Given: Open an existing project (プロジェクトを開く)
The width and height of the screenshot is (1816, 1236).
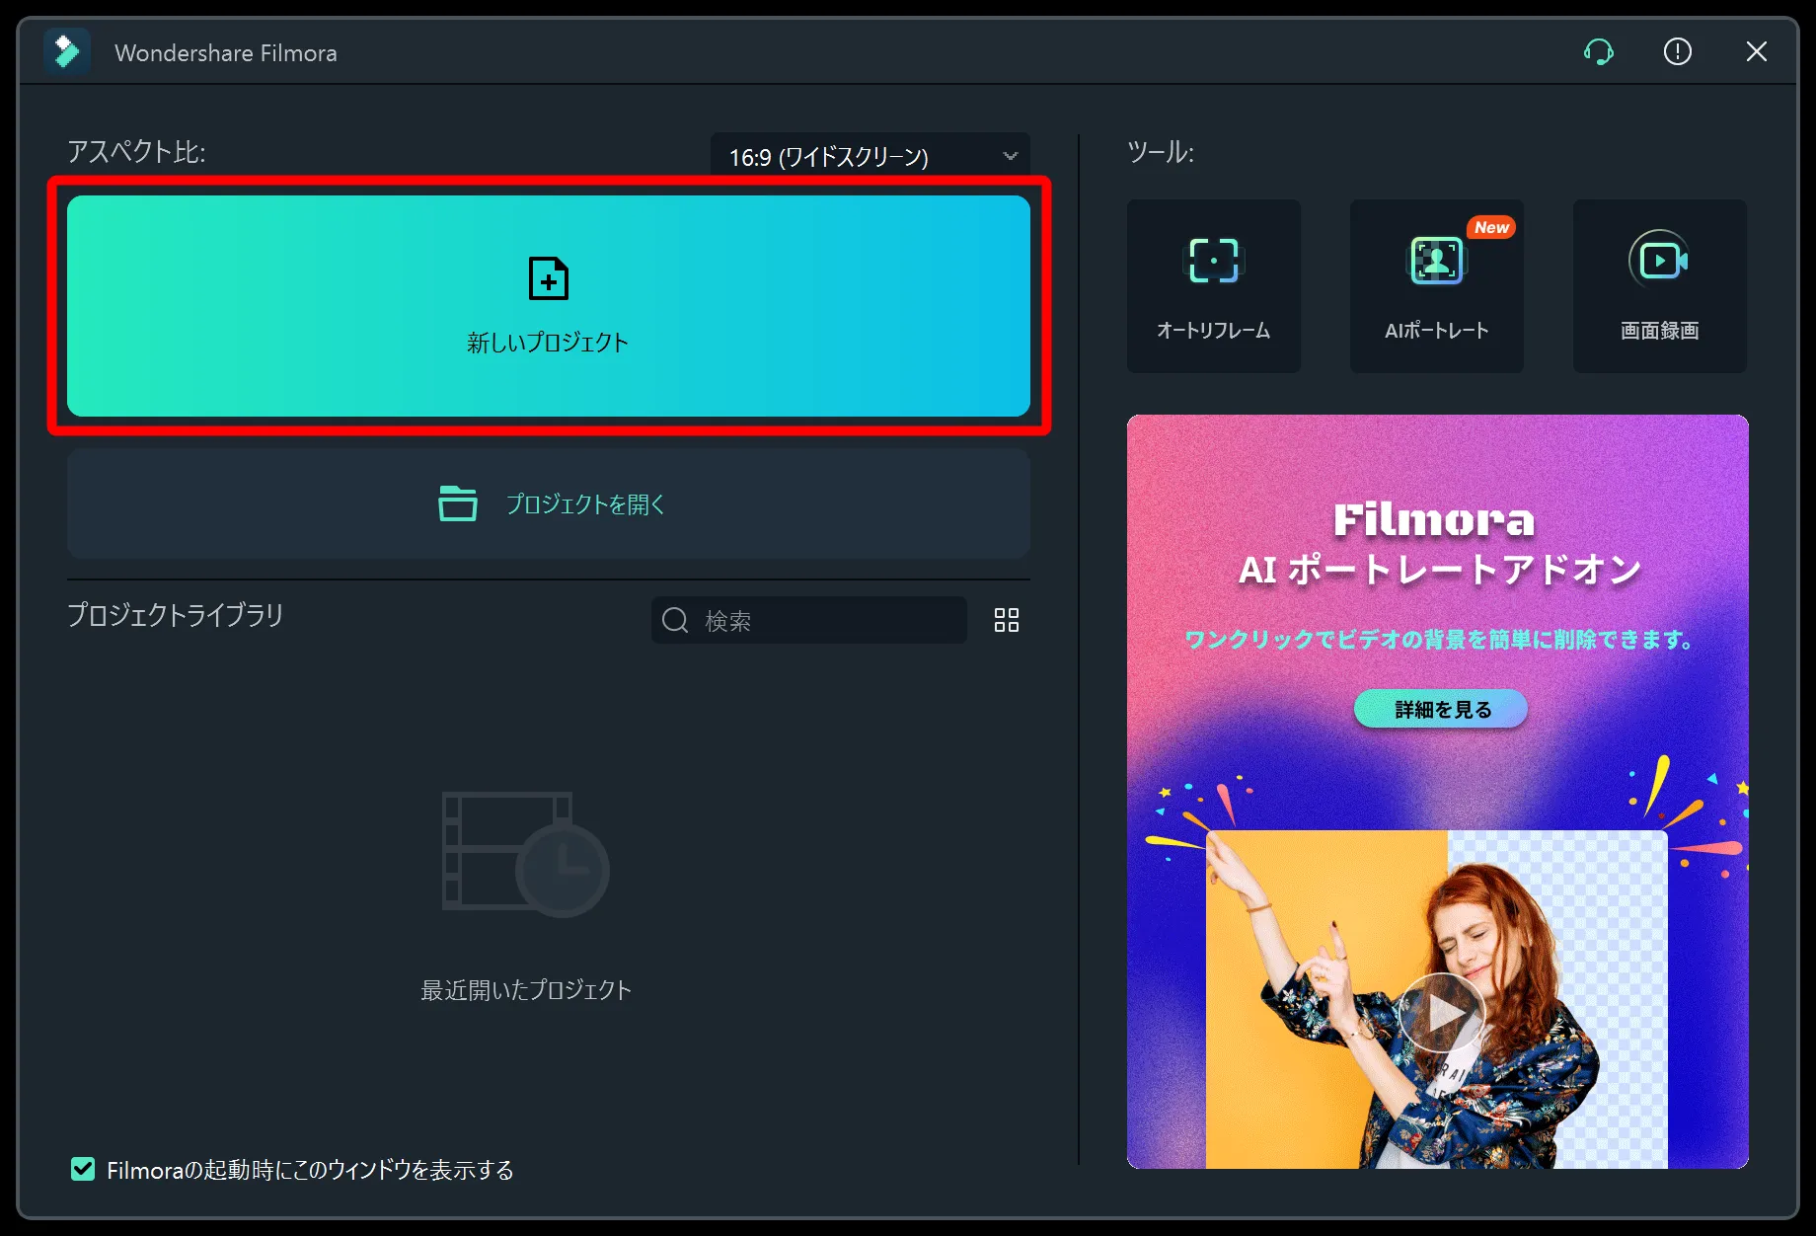Looking at the screenshot, I should tap(549, 503).
